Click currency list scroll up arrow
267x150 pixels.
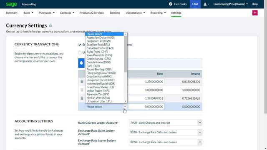126,34
